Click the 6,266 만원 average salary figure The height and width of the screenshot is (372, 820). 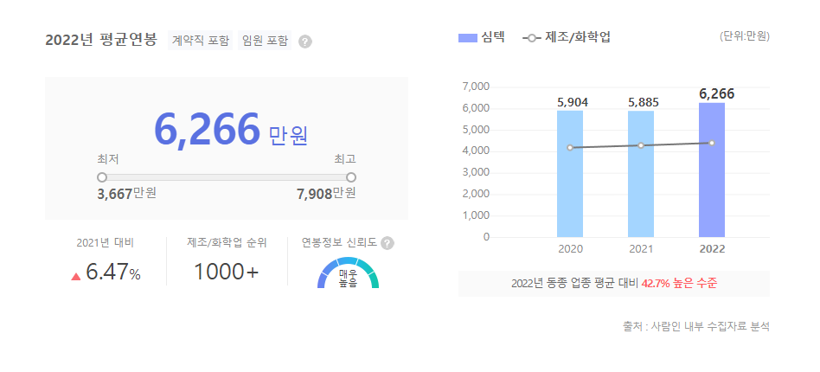pyautogui.click(x=230, y=131)
